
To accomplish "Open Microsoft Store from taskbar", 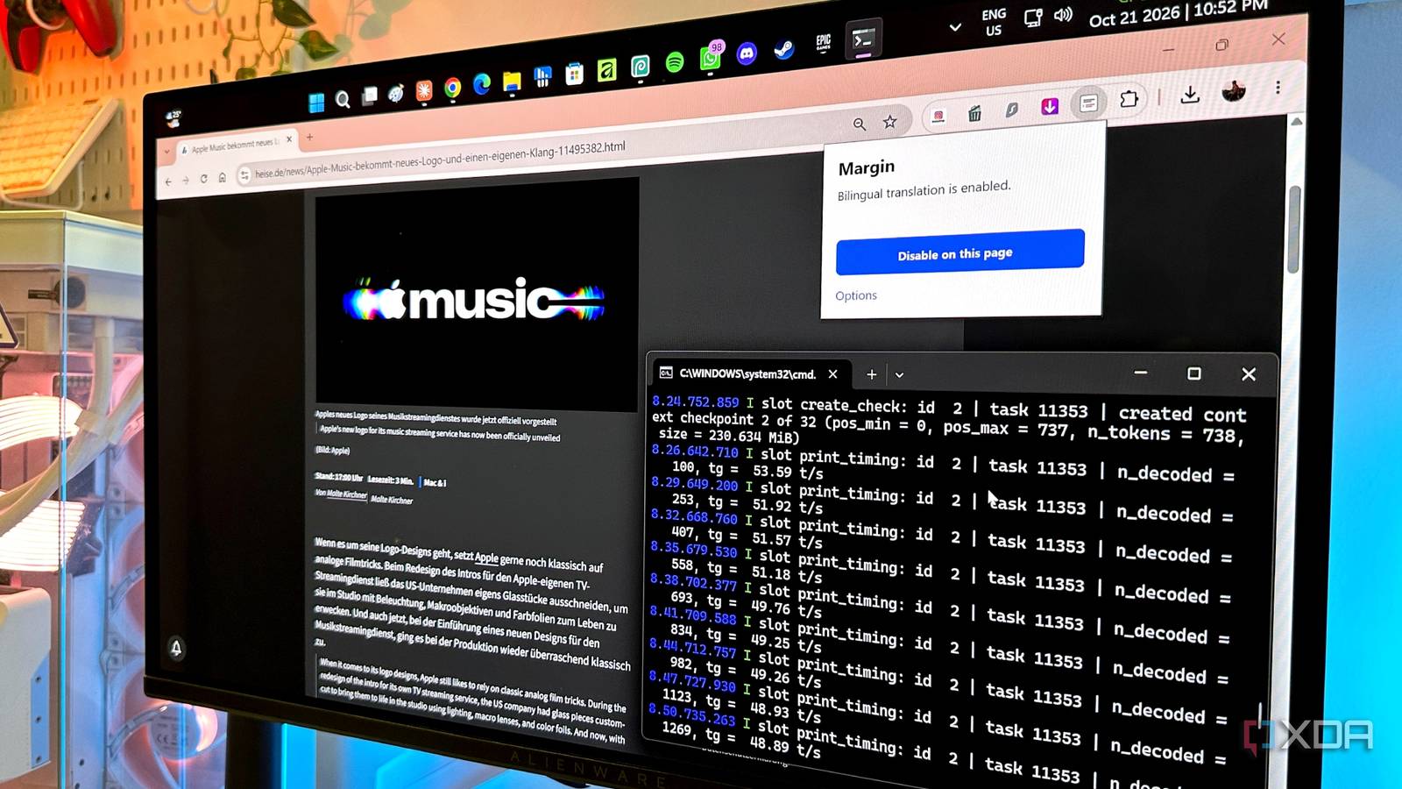I will coord(574,75).
